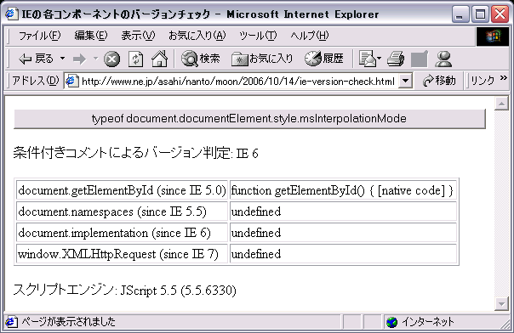Click the 'document.implementation (since IE 6)' cell

pyautogui.click(x=122, y=233)
